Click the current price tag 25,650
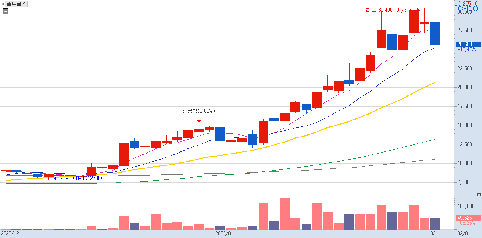The width and height of the screenshot is (482, 238). pyautogui.click(x=468, y=44)
